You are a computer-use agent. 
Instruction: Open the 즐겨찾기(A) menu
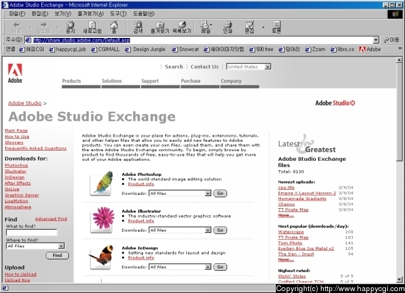pos(90,14)
